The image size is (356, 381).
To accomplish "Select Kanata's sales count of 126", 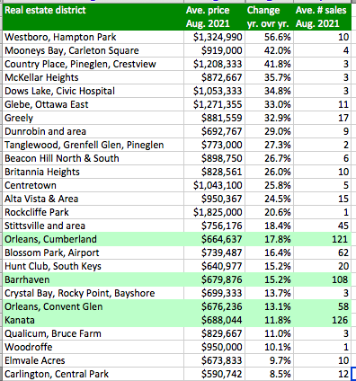I will click(x=322, y=320).
